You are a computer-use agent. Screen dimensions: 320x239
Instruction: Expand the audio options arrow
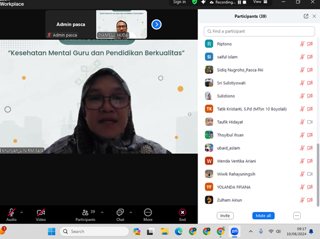[x=22, y=212]
